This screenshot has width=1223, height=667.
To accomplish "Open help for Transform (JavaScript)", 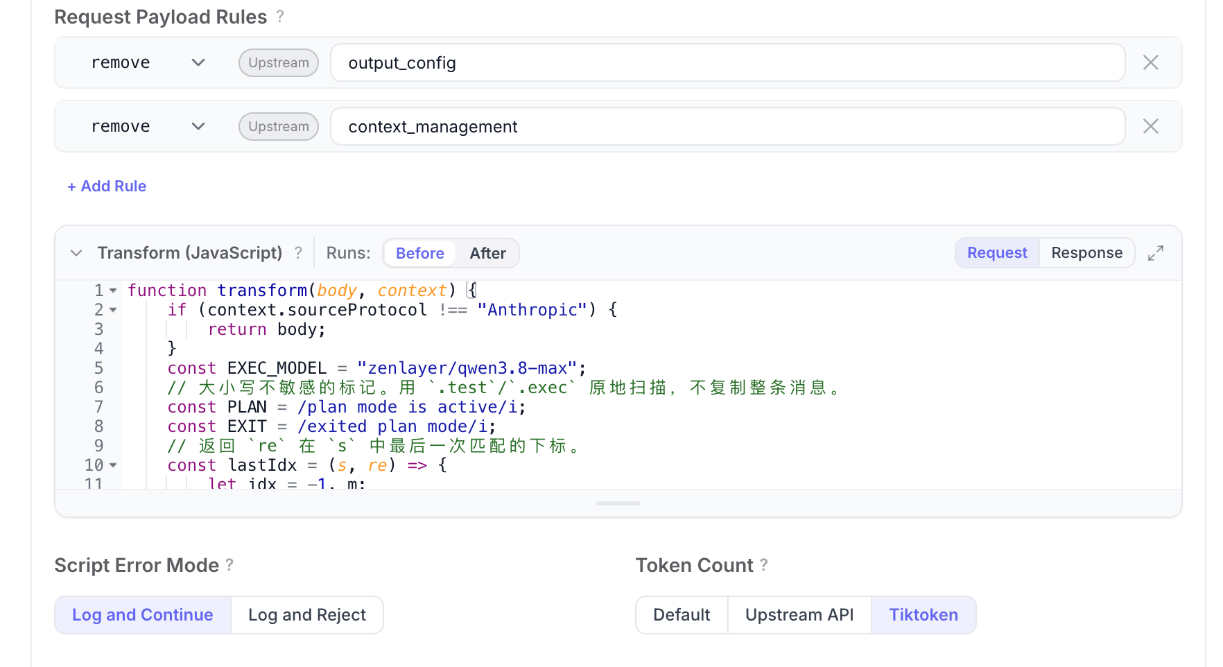I will pos(298,253).
